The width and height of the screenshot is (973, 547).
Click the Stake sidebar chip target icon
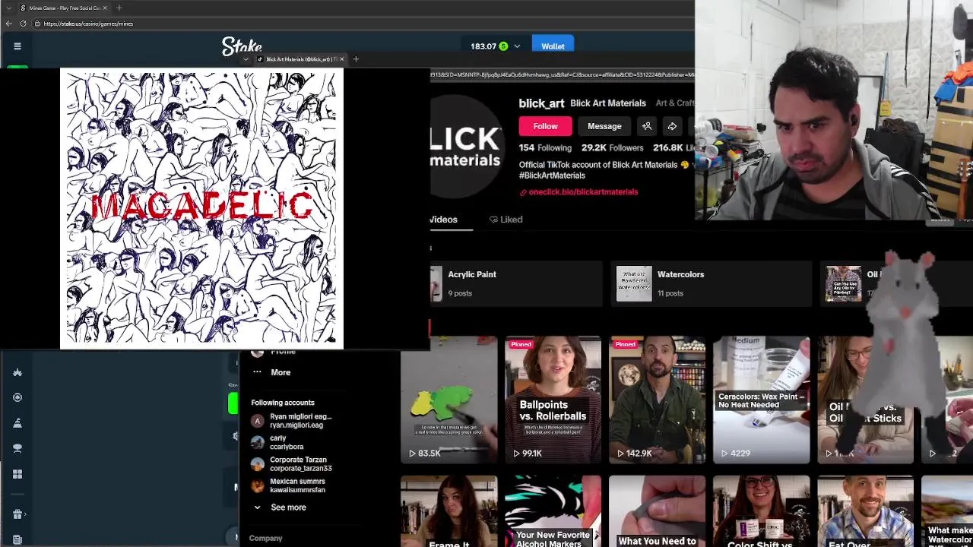[x=17, y=397]
